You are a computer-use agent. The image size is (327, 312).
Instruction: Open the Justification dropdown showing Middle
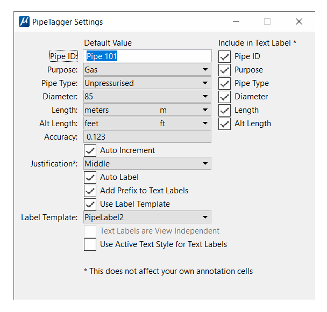(x=147, y=163)
